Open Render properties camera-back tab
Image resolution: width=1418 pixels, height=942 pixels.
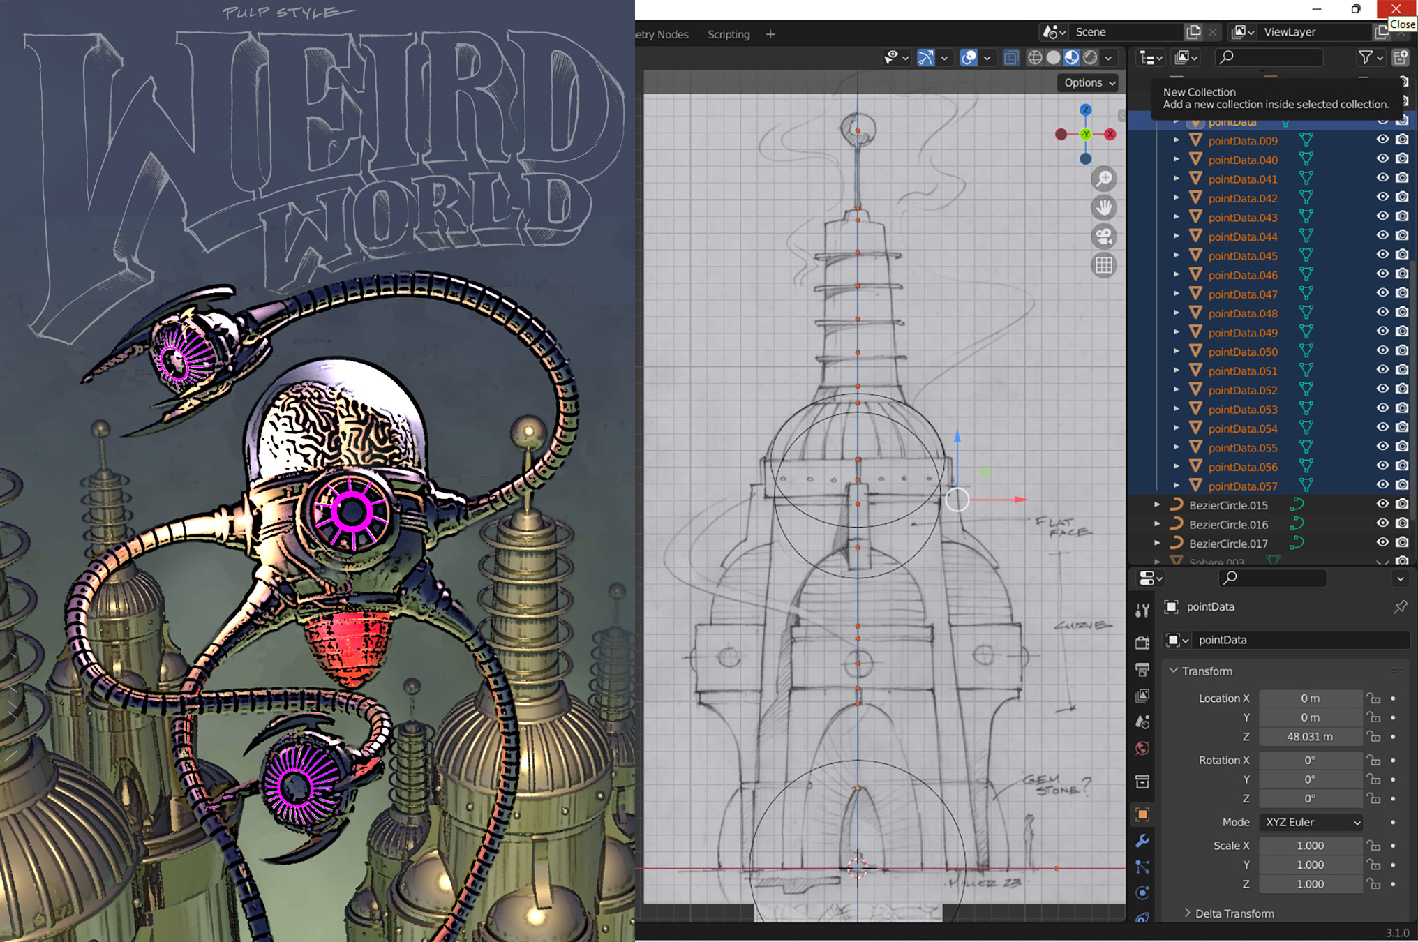click(1142, 643)
